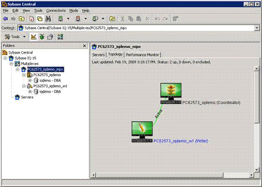Open the Tools toolbar button
The height and width of the screenshot is (187, 262).
point(12,36)
